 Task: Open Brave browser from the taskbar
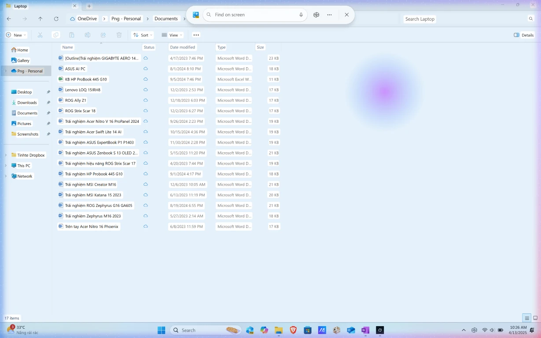click(293, 330)
